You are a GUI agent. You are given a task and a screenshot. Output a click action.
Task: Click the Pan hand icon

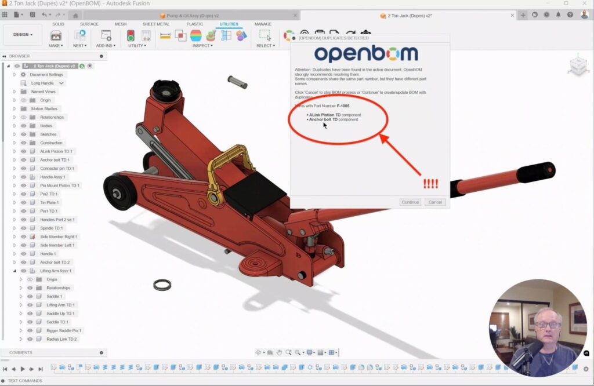(x=279, y=352)
